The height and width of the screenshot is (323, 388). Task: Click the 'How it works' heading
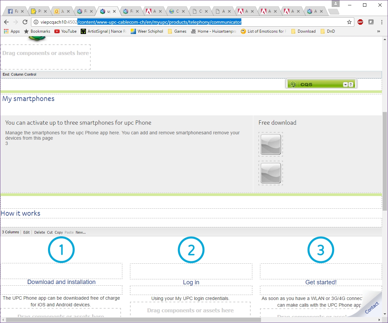point(21,213)
